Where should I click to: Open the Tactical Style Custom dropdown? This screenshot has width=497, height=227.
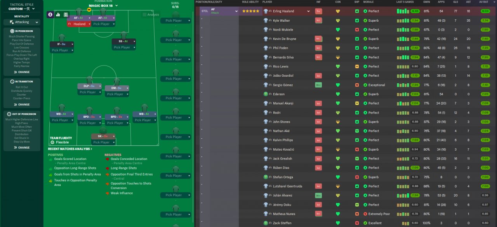click(x=22, y=9)
